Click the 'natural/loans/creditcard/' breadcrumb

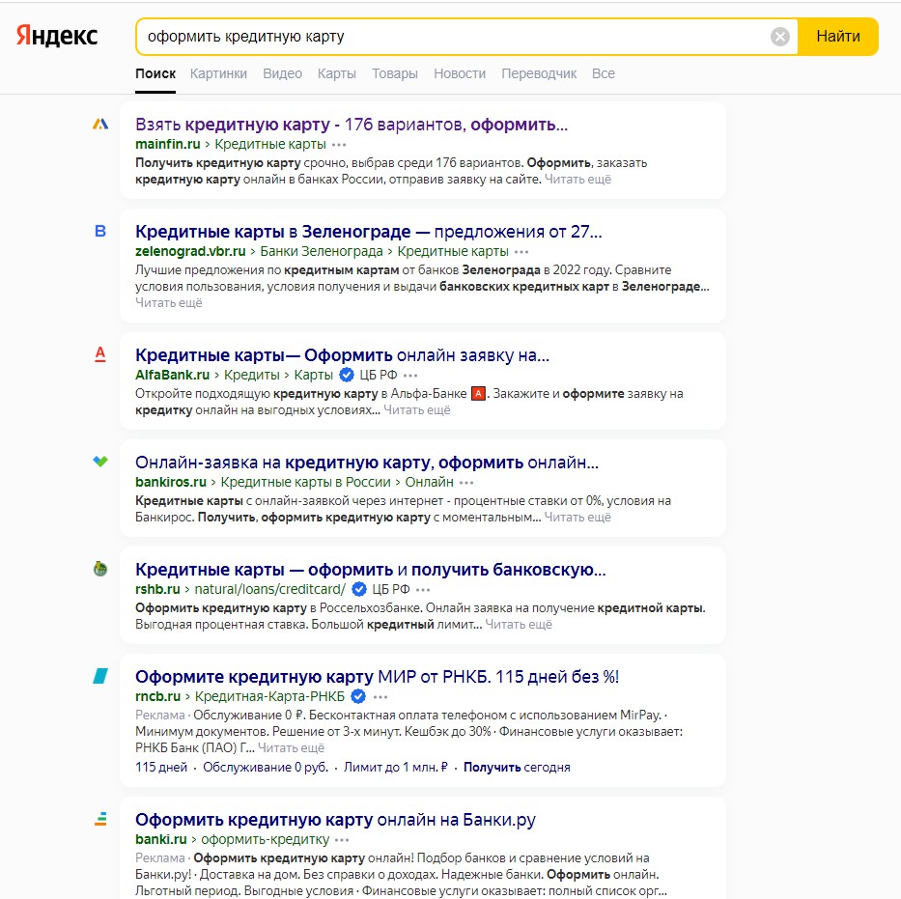270,589
